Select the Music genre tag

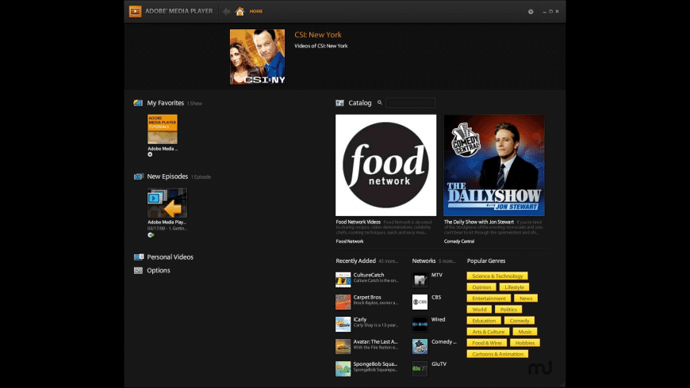point(525,332)
